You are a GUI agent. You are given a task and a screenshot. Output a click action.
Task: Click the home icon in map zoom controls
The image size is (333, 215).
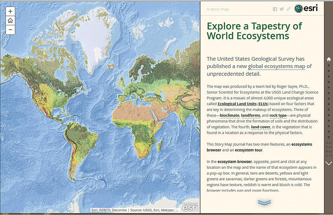(10, 20)
